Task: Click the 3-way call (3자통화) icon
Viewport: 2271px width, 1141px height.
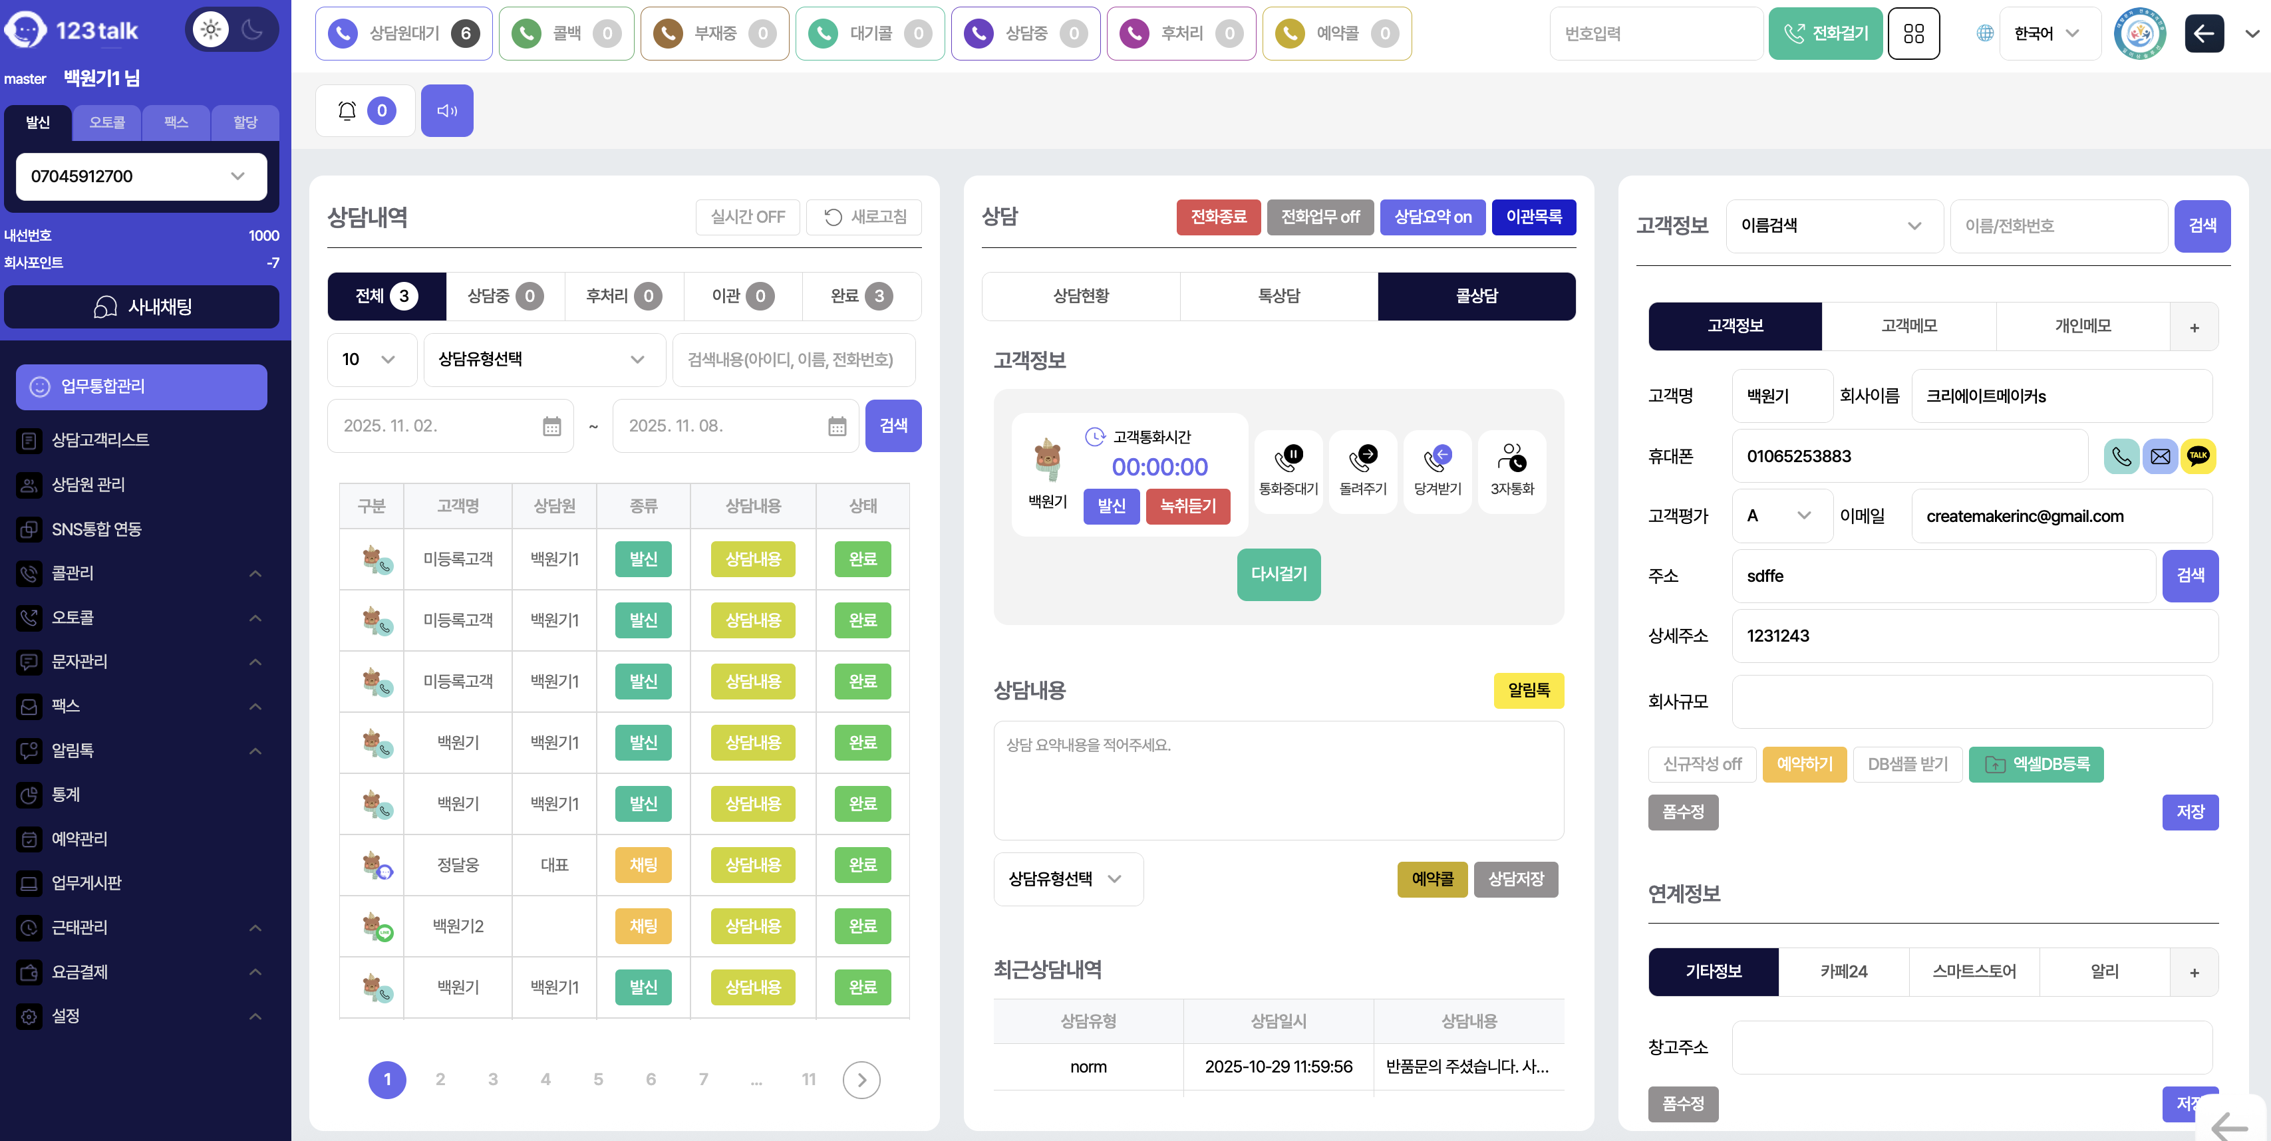Action: 1512,471
